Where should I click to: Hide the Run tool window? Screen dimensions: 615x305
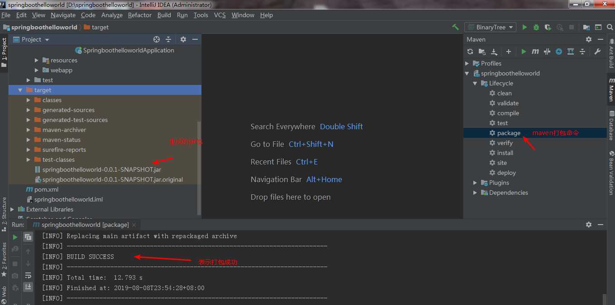[601, 225]
